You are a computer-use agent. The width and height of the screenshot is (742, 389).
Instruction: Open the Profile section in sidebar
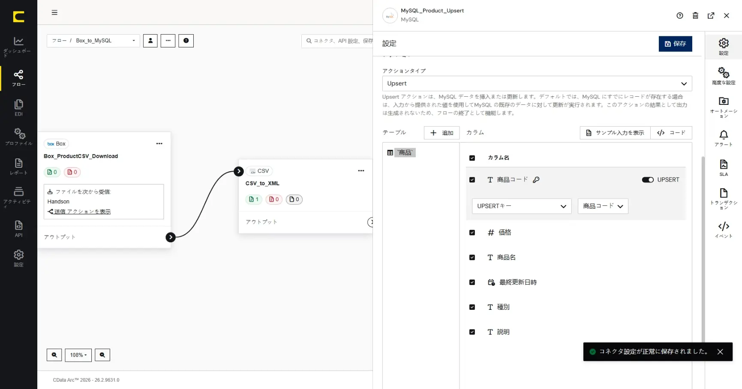click(18, 137)
